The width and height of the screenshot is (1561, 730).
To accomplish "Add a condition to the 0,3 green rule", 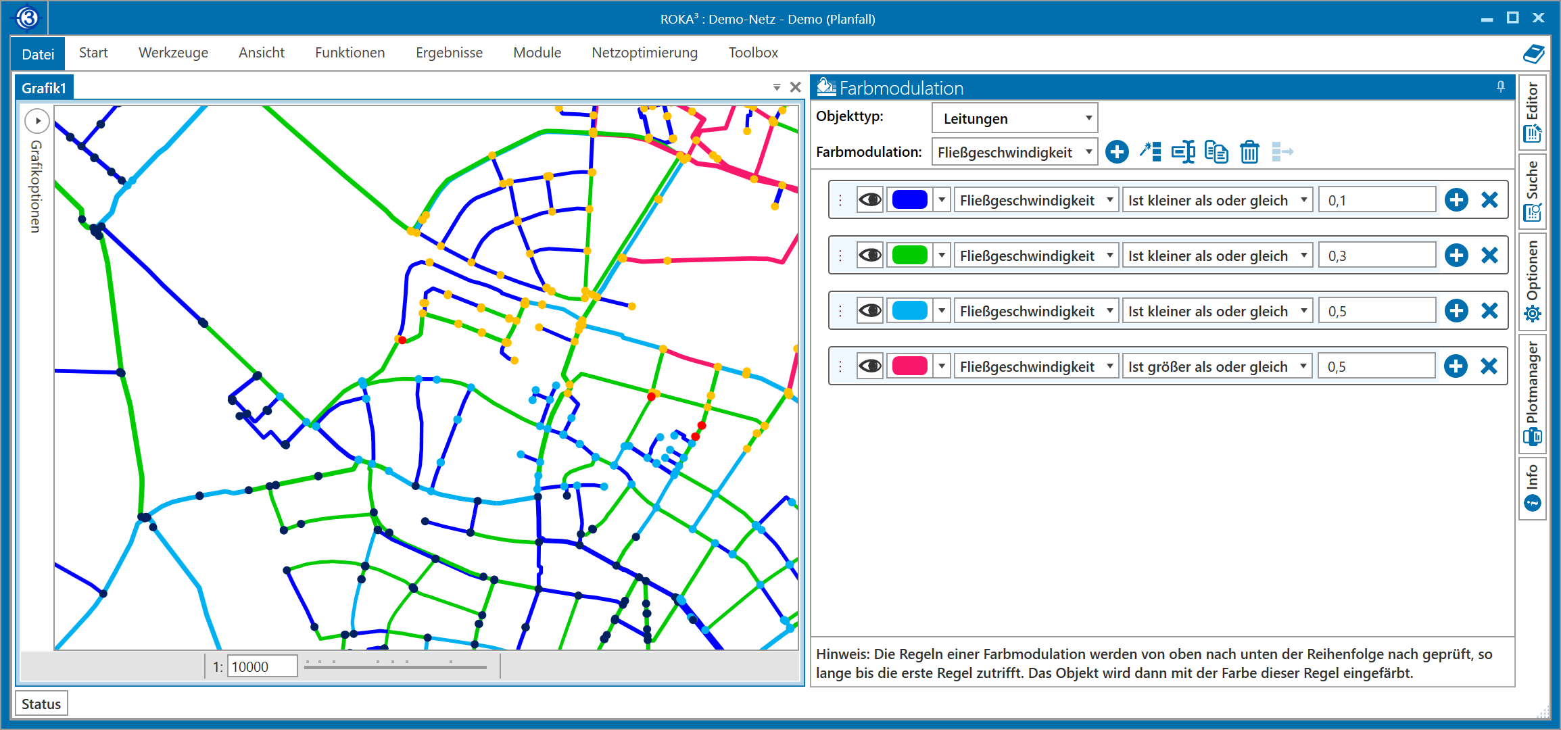I will point(1456,255).
